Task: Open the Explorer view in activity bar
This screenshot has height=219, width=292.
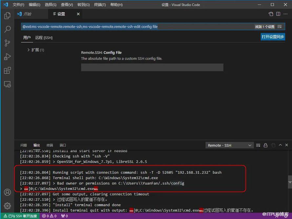Action: click(x=7, y=15)
